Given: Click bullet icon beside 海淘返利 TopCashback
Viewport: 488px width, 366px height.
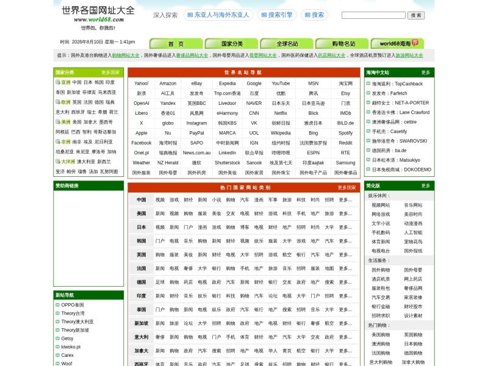Looking at the screenshot, I should point(368,84).
